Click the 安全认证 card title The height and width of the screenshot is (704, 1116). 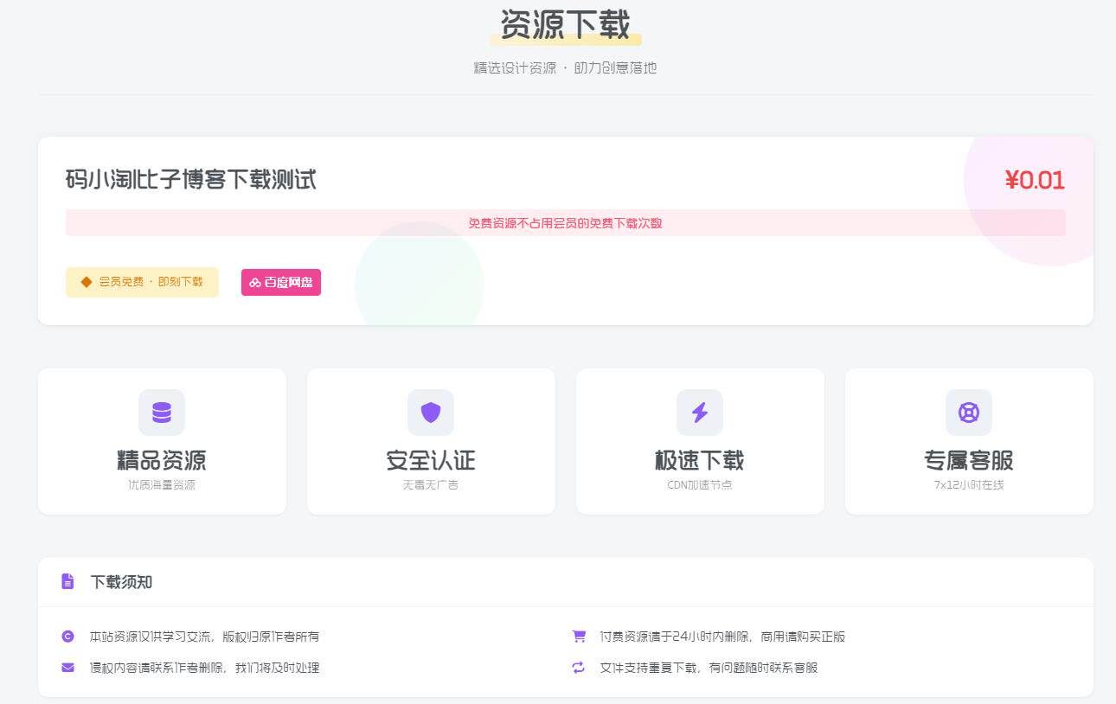point(431,460)
